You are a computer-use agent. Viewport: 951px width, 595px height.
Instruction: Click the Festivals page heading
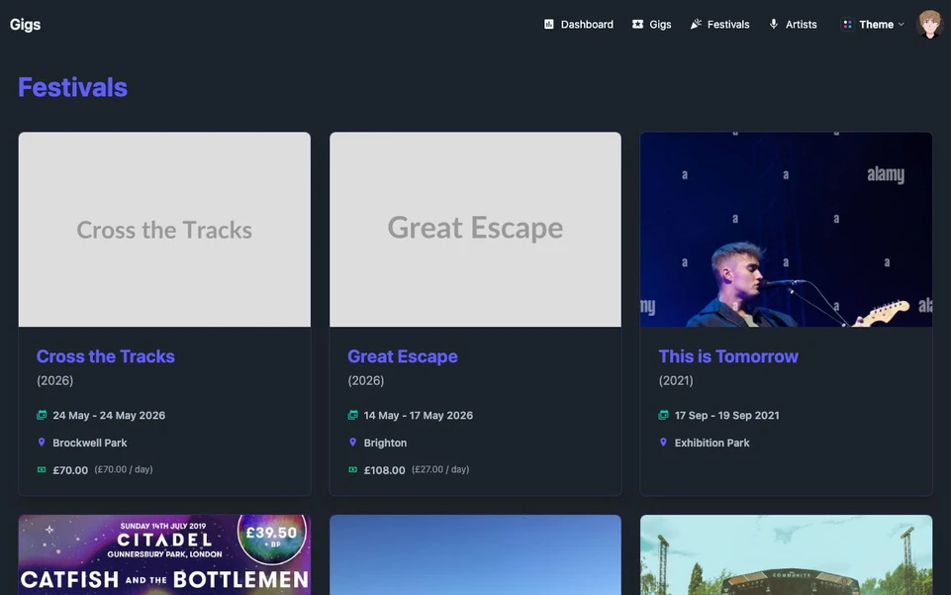pos(73,87)
